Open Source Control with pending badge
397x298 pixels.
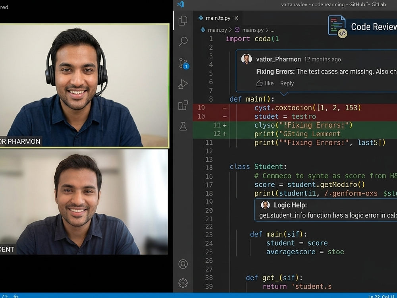(184, 63)
